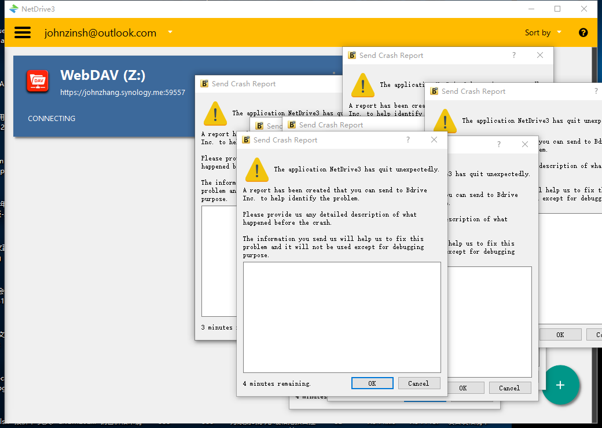
Task: Focus the second dialog's description text area
Action: tap(490, 321)
